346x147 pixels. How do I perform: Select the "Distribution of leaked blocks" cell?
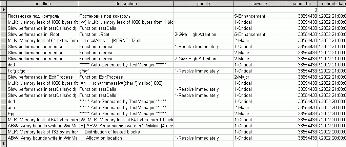[x=126, y=132]
